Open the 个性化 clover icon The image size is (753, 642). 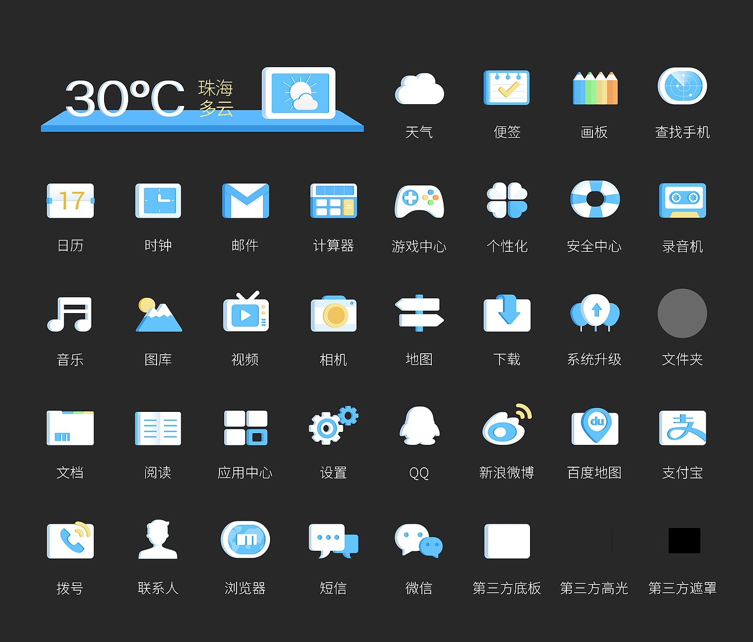(x=507, y=201)
